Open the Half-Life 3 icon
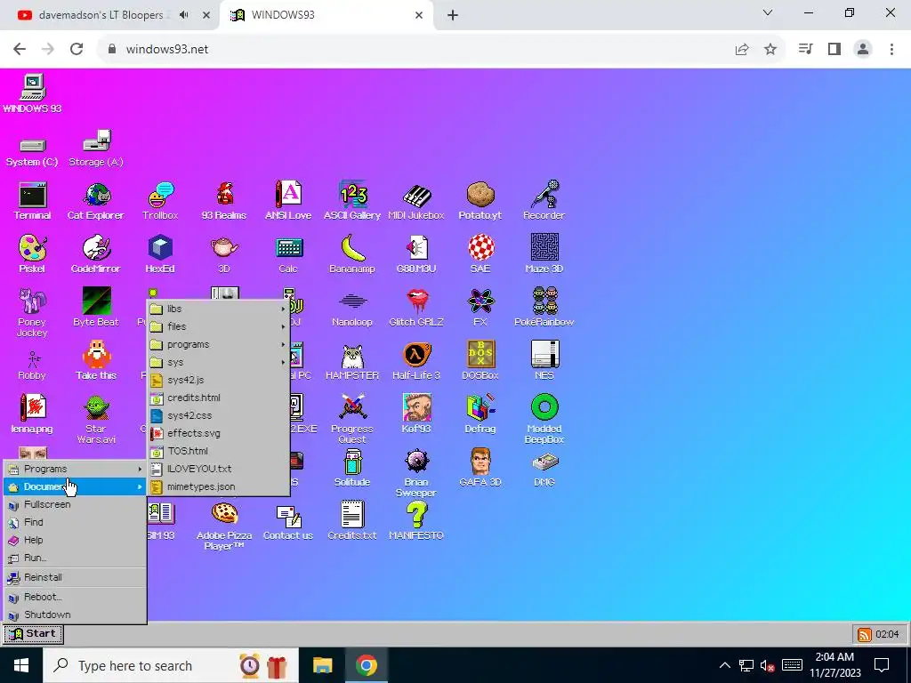This screenshot has height=683, width=911. tap(416, 361)
